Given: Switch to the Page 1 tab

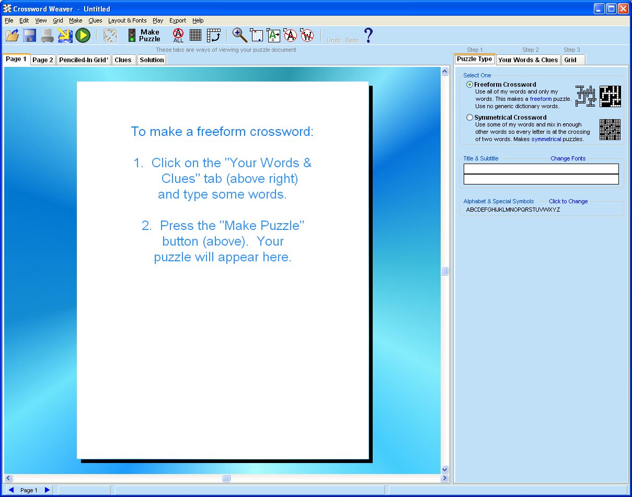Looking at the screenshot, I should point(16,60).
